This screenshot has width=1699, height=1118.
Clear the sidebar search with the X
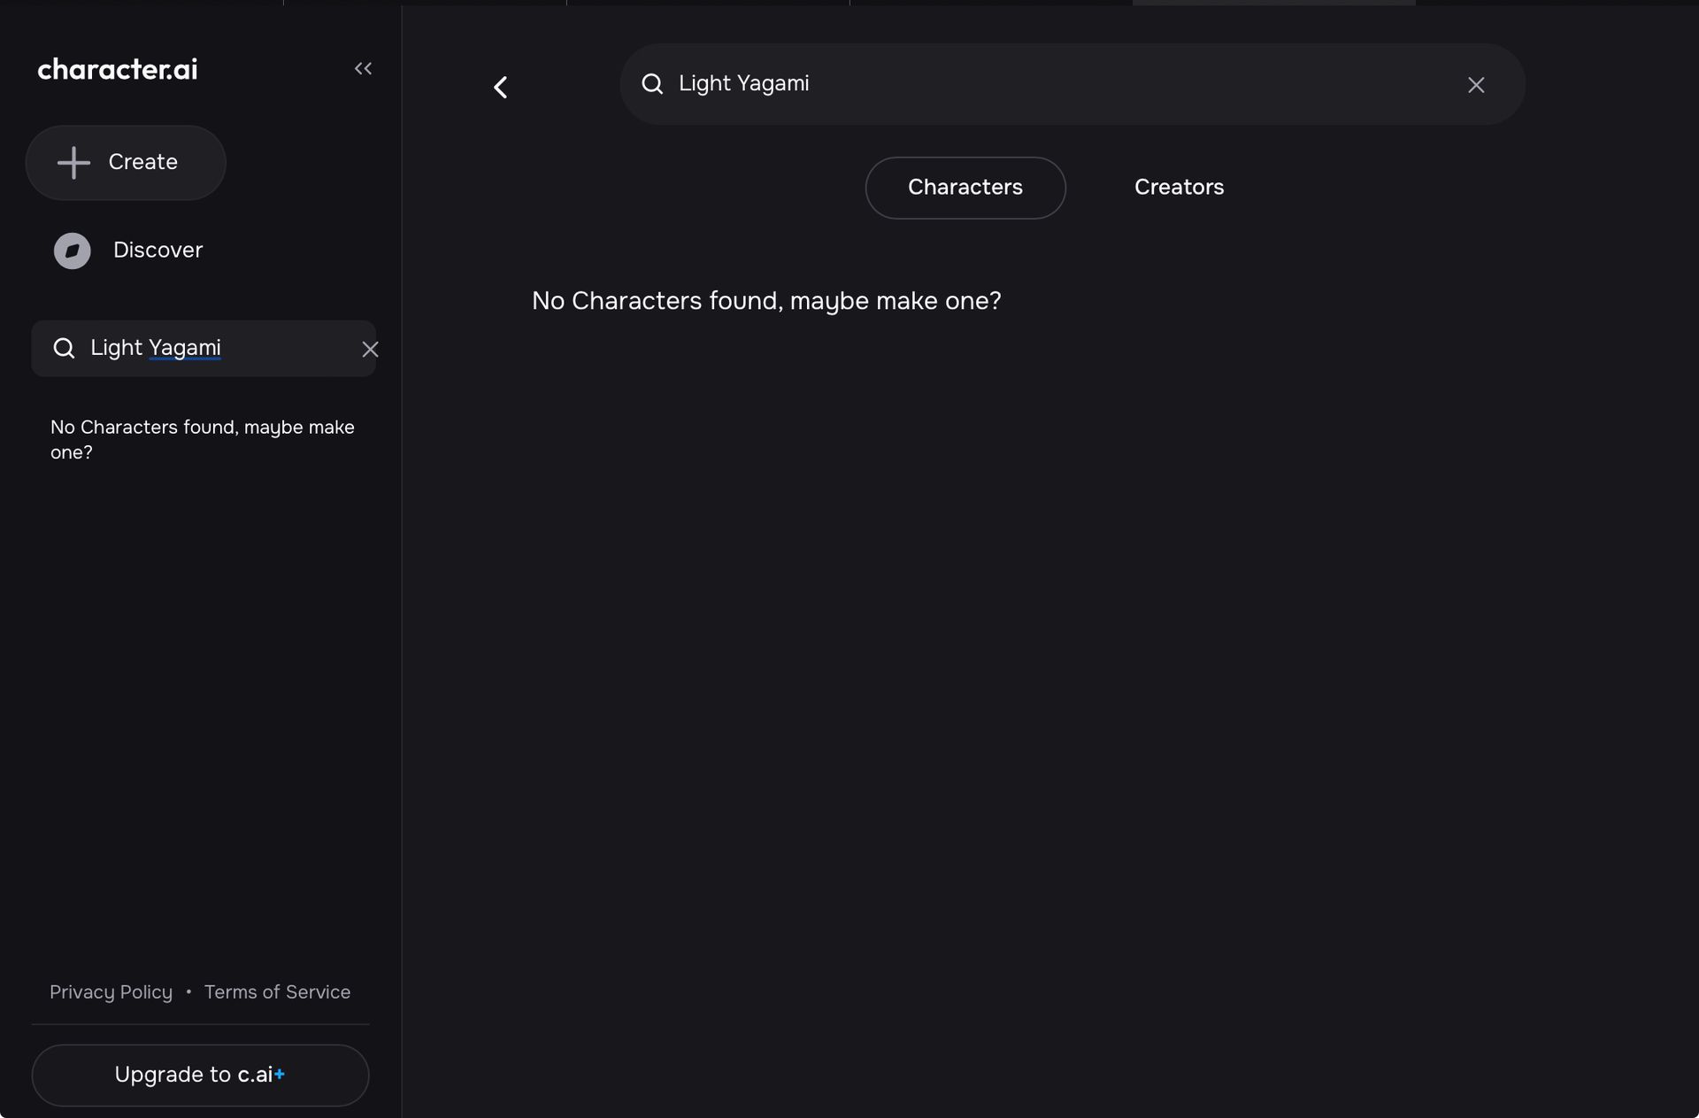coord(370,349)
